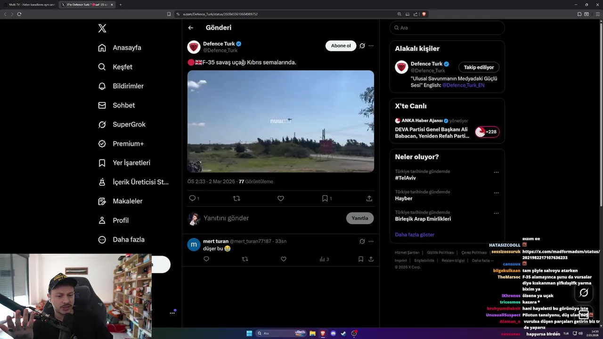Go to Anasayfa in the sidebar
603x339 pixels.
[120, 48]
